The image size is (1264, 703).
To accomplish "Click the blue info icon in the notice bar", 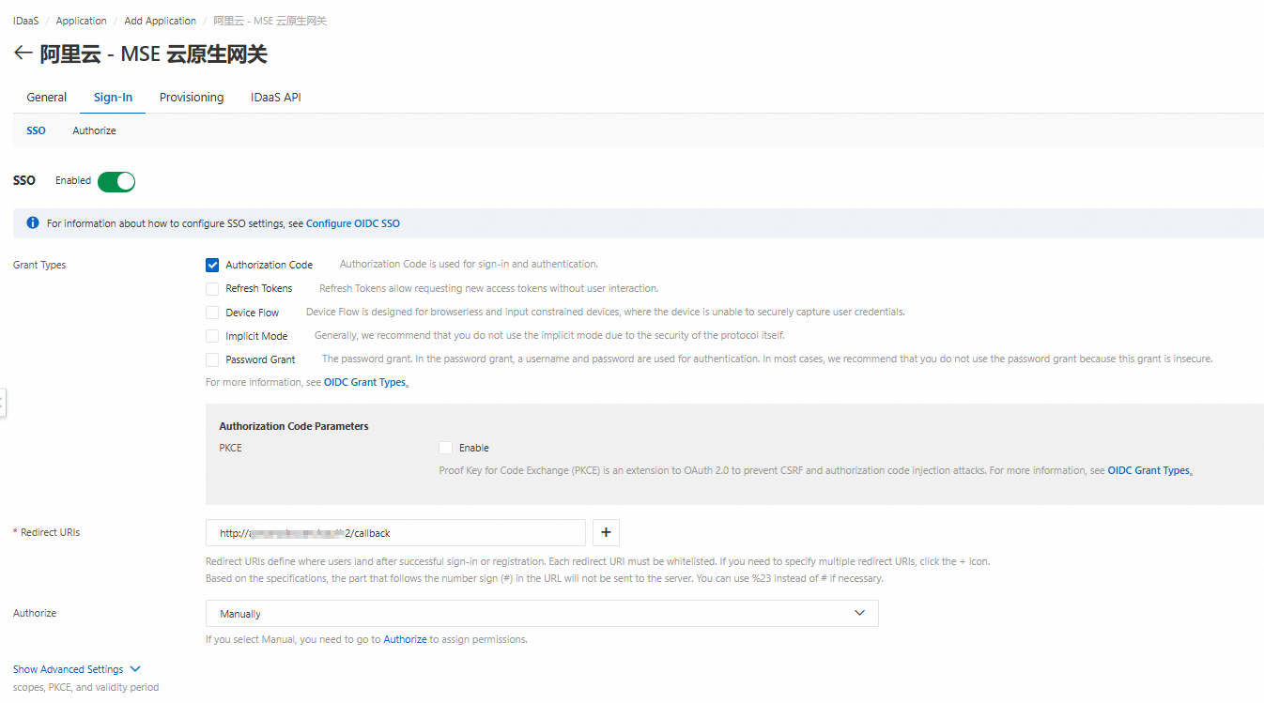I will (33, 223).
